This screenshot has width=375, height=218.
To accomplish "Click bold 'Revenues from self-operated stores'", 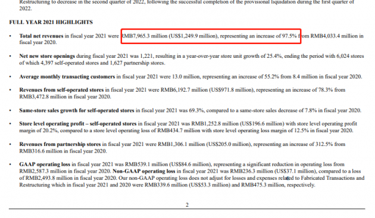I will click(61, 90).
